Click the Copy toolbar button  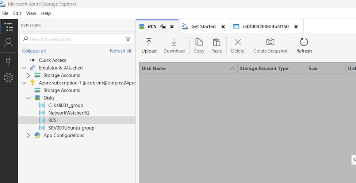click(199, 46)
